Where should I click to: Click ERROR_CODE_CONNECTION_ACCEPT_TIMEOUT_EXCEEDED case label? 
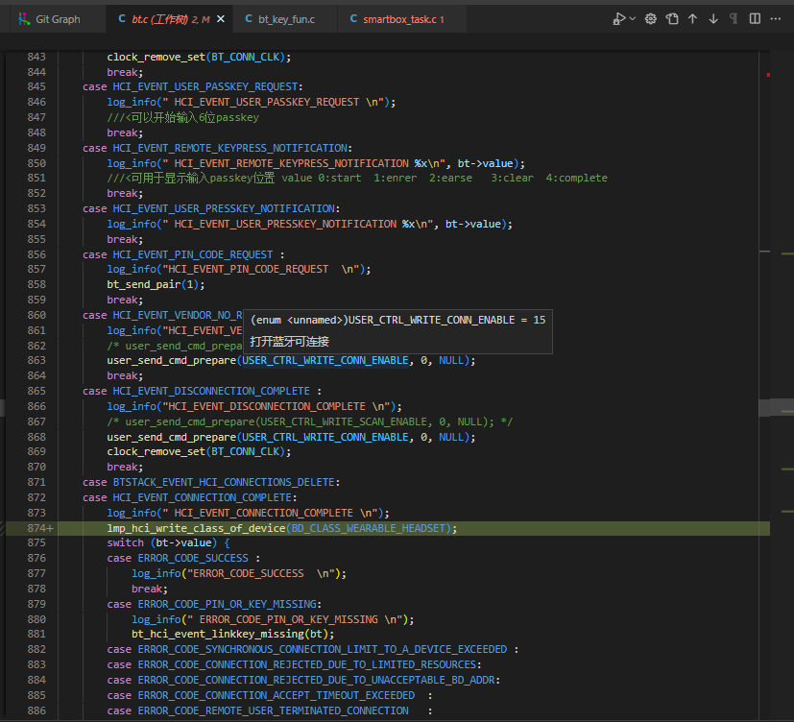tap(276, 695)
